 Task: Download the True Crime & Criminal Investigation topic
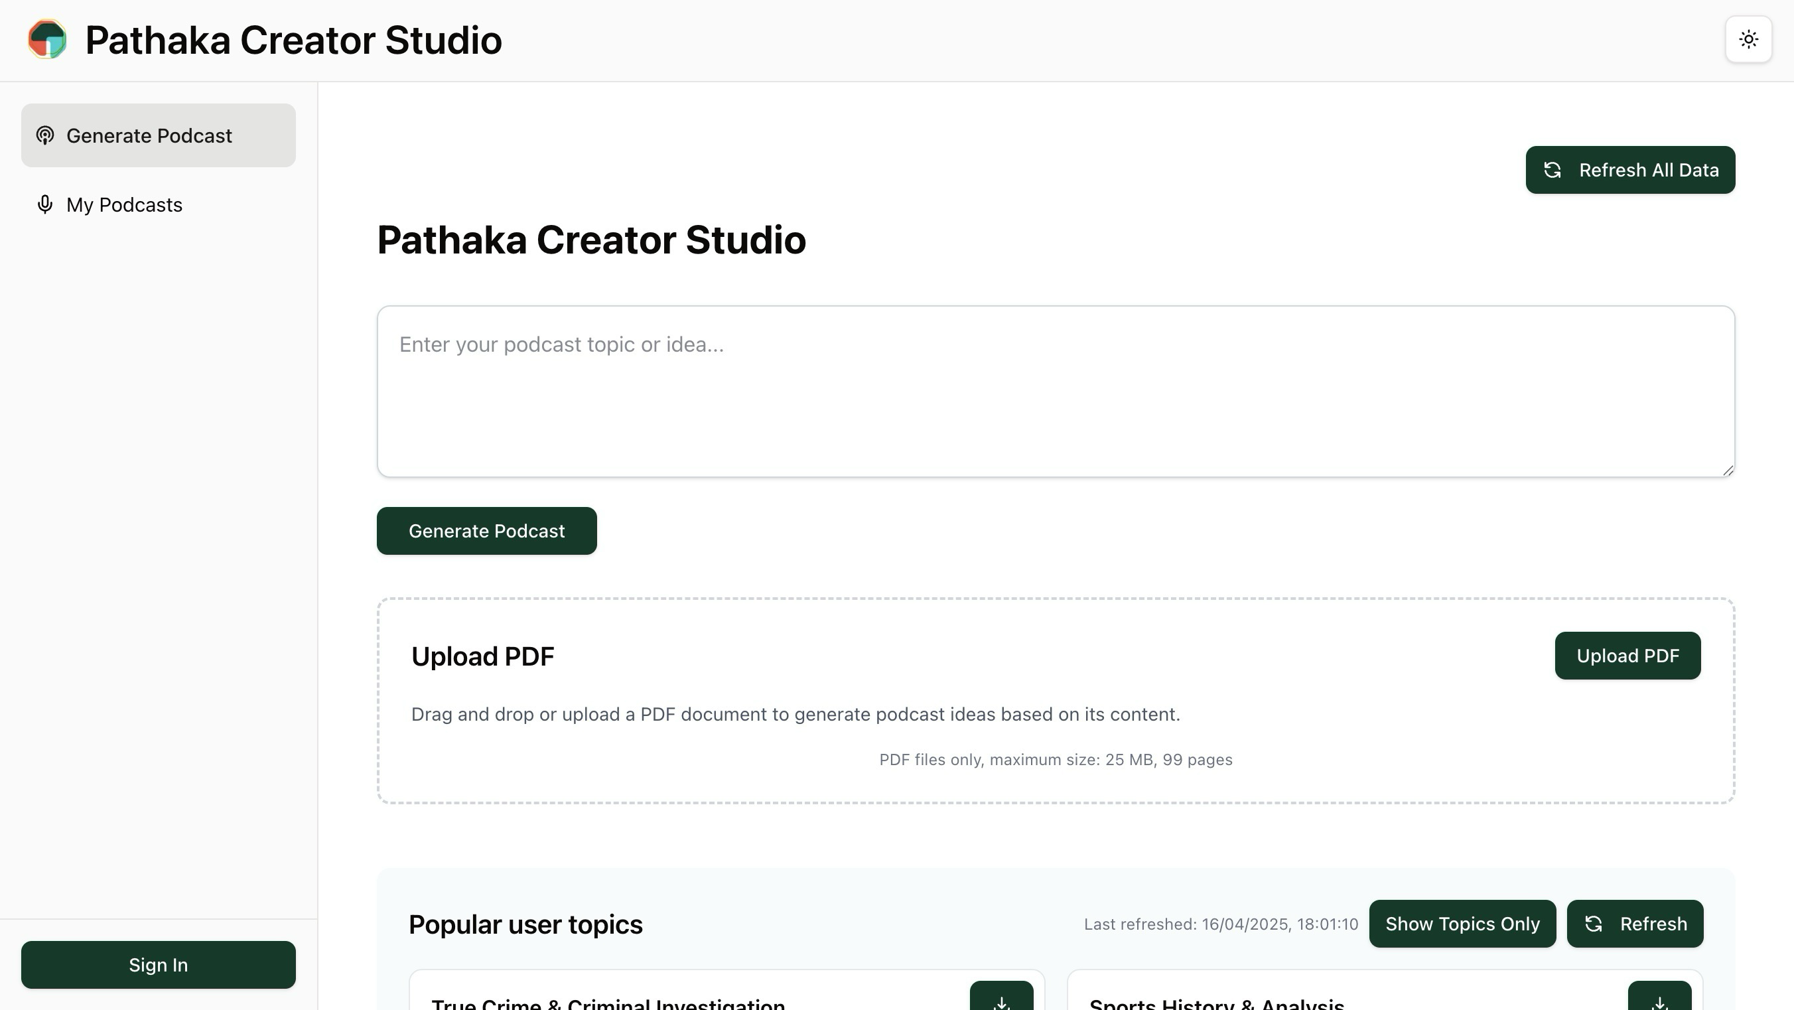[1001, 997]
